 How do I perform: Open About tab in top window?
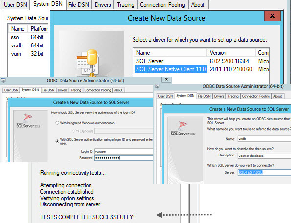tap(198, 4)
